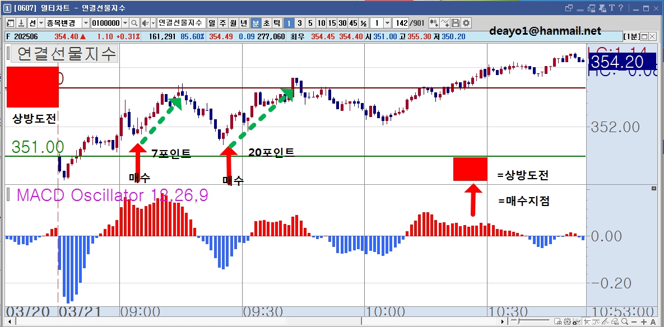Screen dimensions: 664x327
Task: Click the 142 bar count input field
Action: [400, 23]
